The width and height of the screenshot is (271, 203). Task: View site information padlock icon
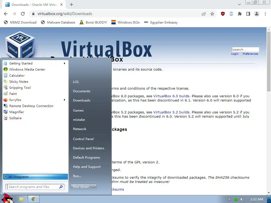[33, 14]
